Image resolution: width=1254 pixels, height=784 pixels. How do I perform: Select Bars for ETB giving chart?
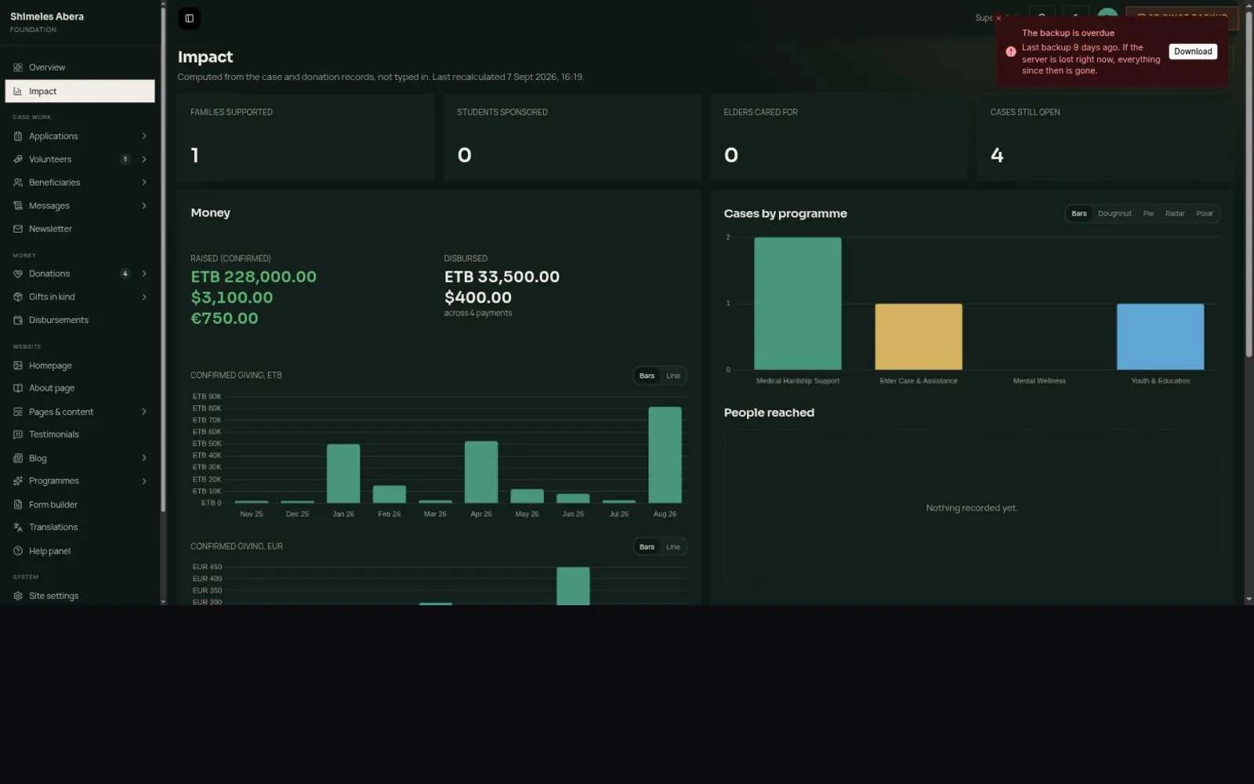647,376
